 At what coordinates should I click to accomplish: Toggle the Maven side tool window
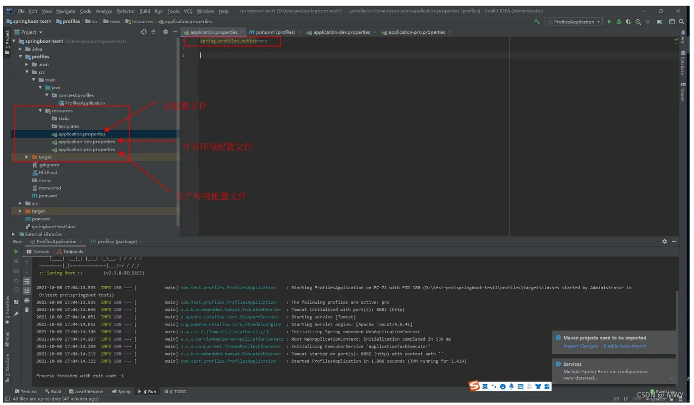683,92
